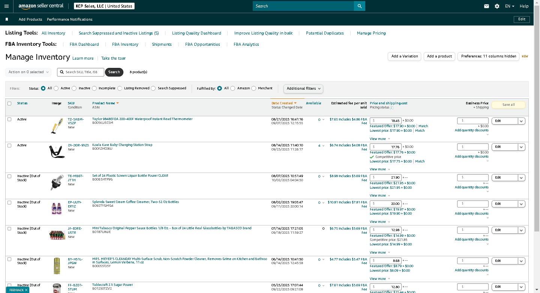Click the Save all button

pyautogui.click(x=508, y=105)
